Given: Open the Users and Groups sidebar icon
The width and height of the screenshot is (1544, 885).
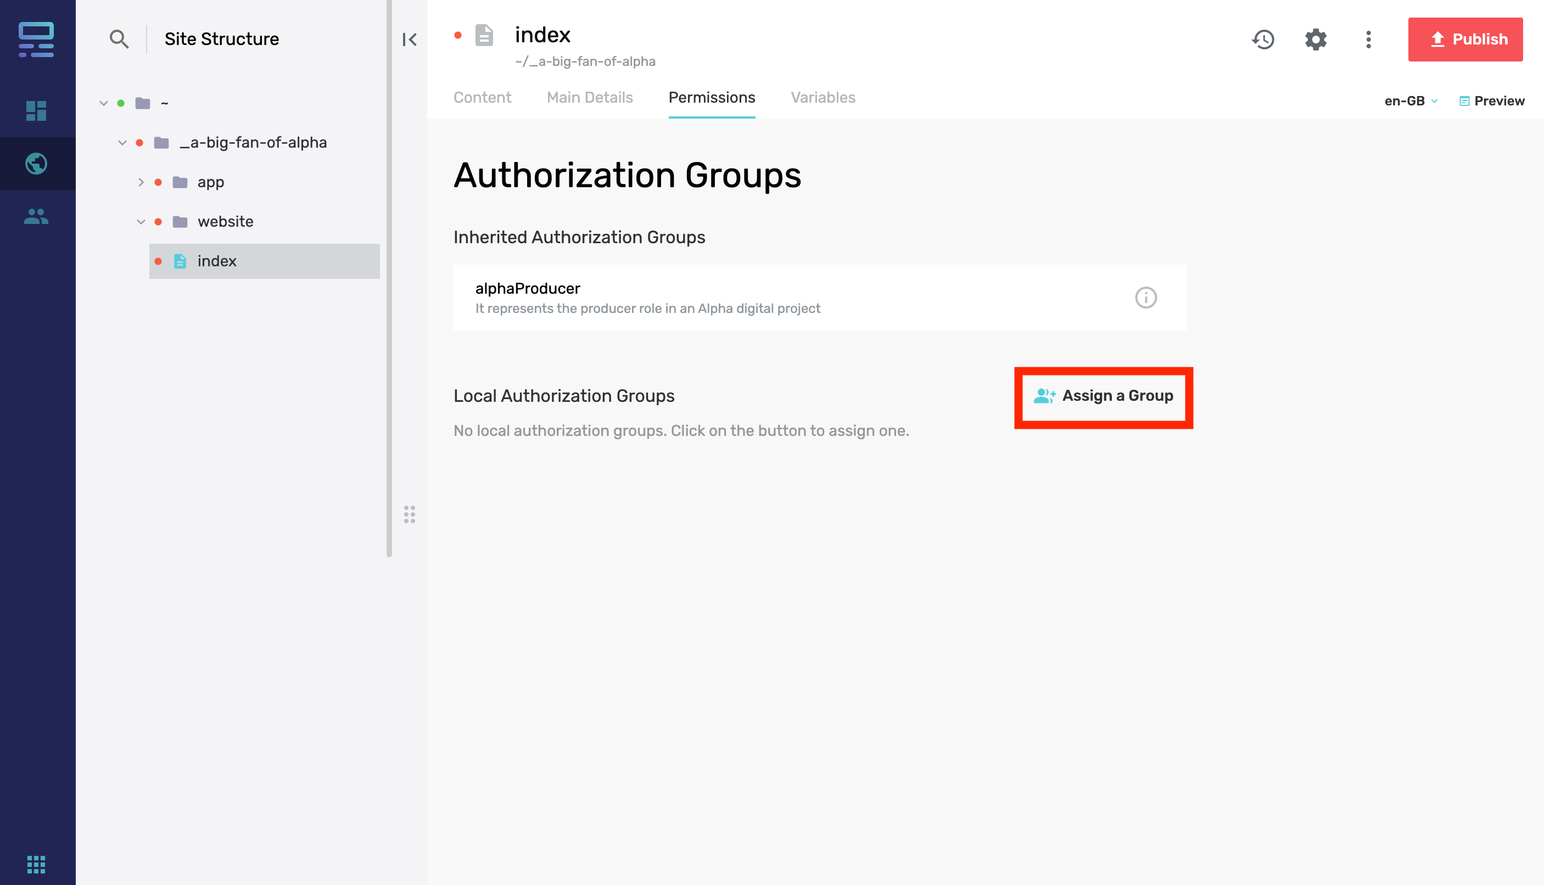Looking at the screenshot, I should (36, 216).
